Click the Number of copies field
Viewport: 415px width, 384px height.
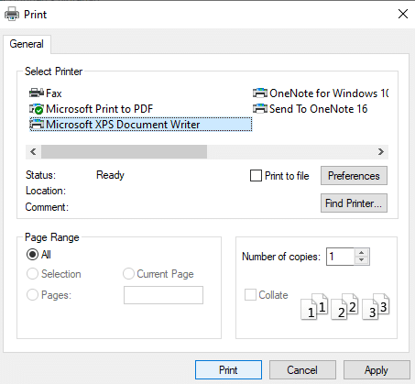coord(340,257)
